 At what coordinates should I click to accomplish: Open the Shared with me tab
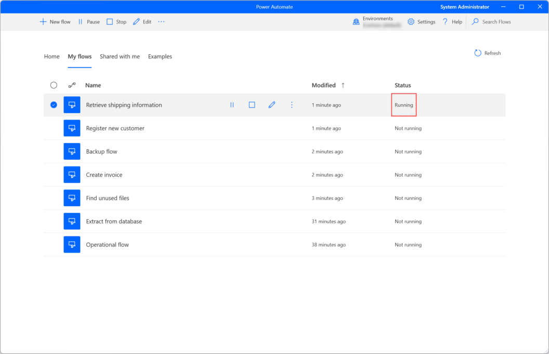coord(120,56)
